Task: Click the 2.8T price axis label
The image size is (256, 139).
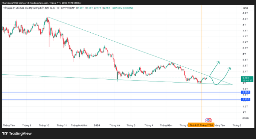Action: (245, 60)
